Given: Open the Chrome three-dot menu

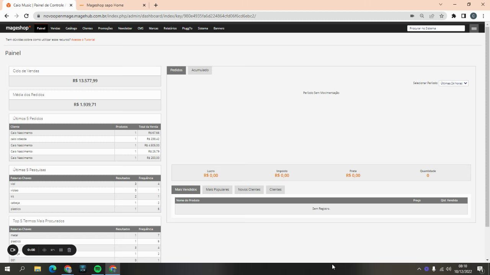Looking at the screenshot, I should (x=483, y=16).
